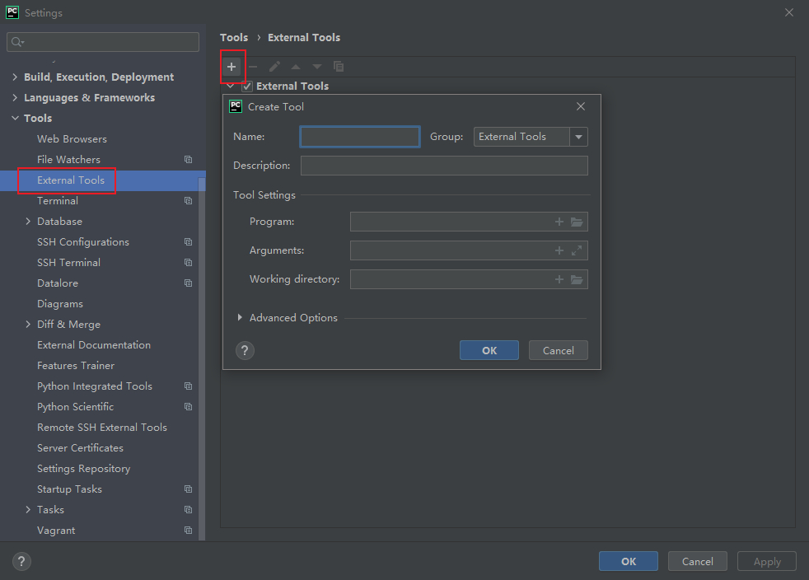This screenshot has width=809, height=580.
Task: Browse for Program with the folder icon
Action: click(x=577, y=222)
